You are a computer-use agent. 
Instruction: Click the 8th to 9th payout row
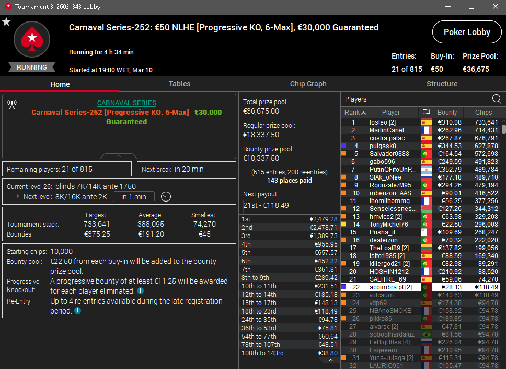[x=290, y=277]
